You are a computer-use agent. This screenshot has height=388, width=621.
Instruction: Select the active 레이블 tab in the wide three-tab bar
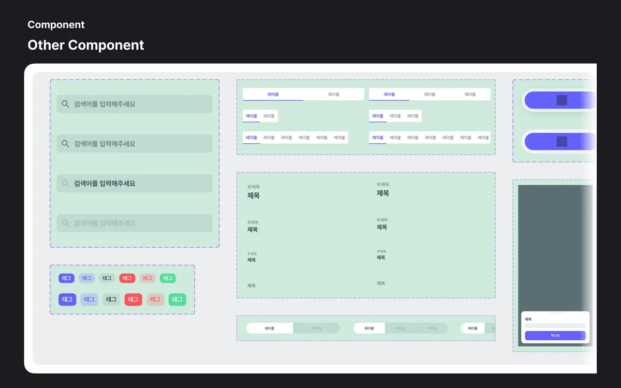point(389,94)
